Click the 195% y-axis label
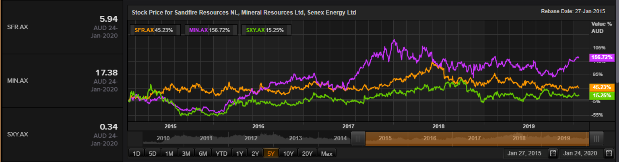Screen dimensions: 619x162 (599, 48)
